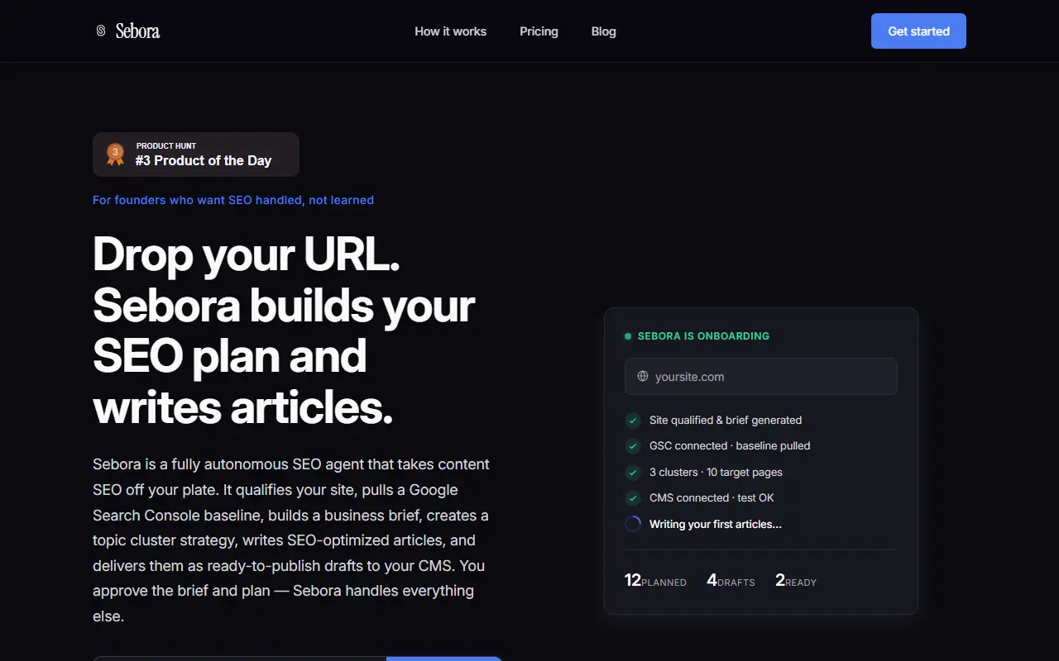
Task: Click the yoursite.com URL input field
Action: pos(761,377)
